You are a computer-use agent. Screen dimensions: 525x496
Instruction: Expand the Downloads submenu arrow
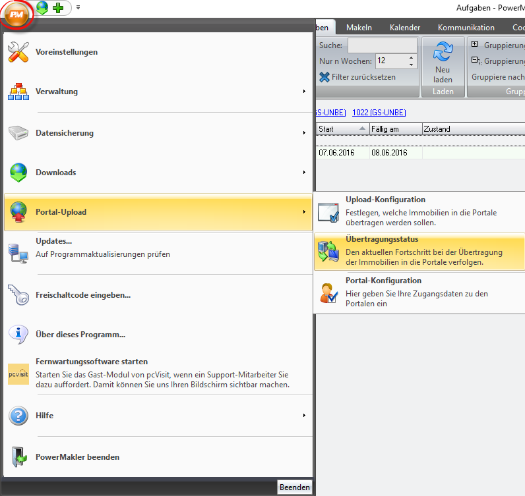click(304, 172)
